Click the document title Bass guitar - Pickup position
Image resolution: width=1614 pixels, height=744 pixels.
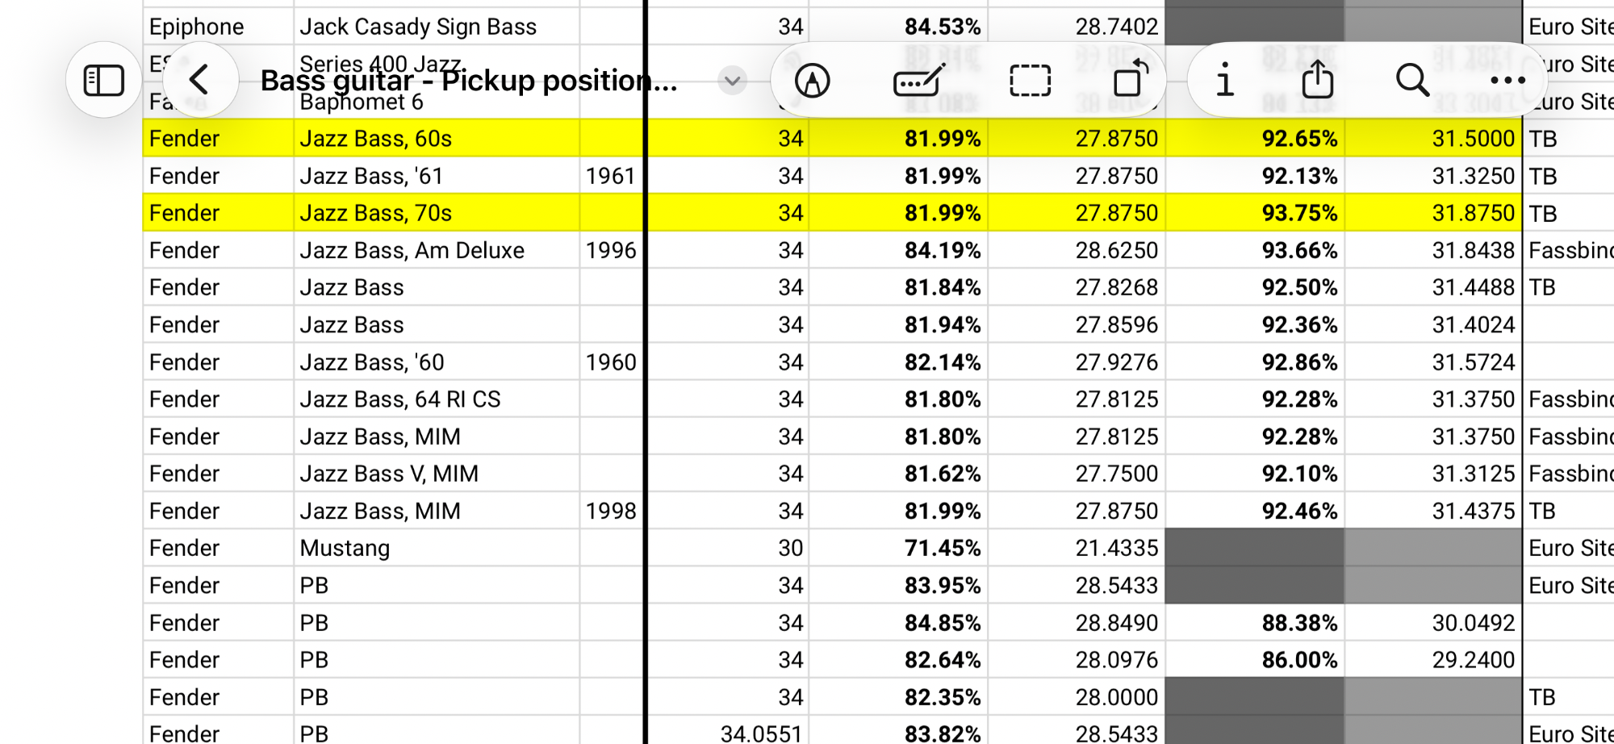[x=469, y=81]
